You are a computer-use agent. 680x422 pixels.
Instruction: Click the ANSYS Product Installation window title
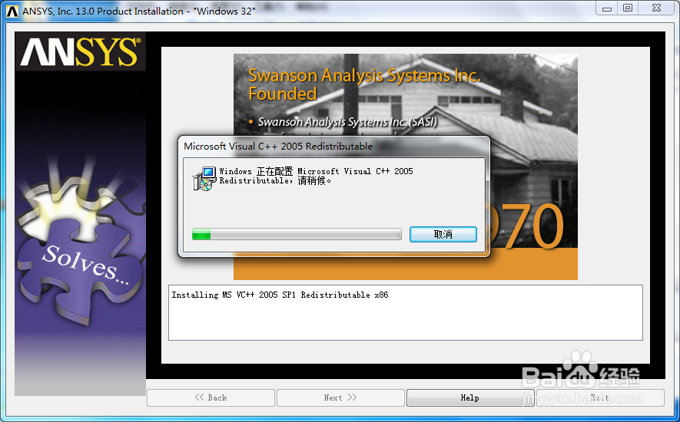[139, 12]
